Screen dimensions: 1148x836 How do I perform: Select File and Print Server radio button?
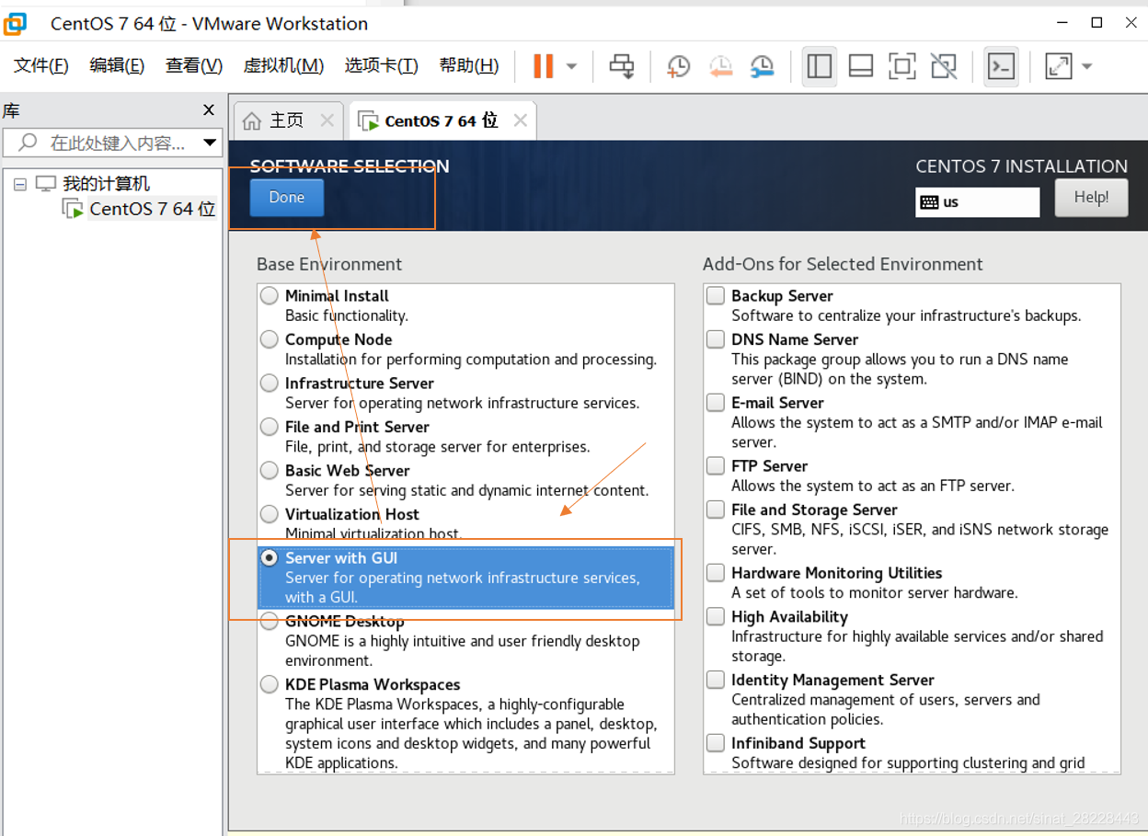pos(269,427)
